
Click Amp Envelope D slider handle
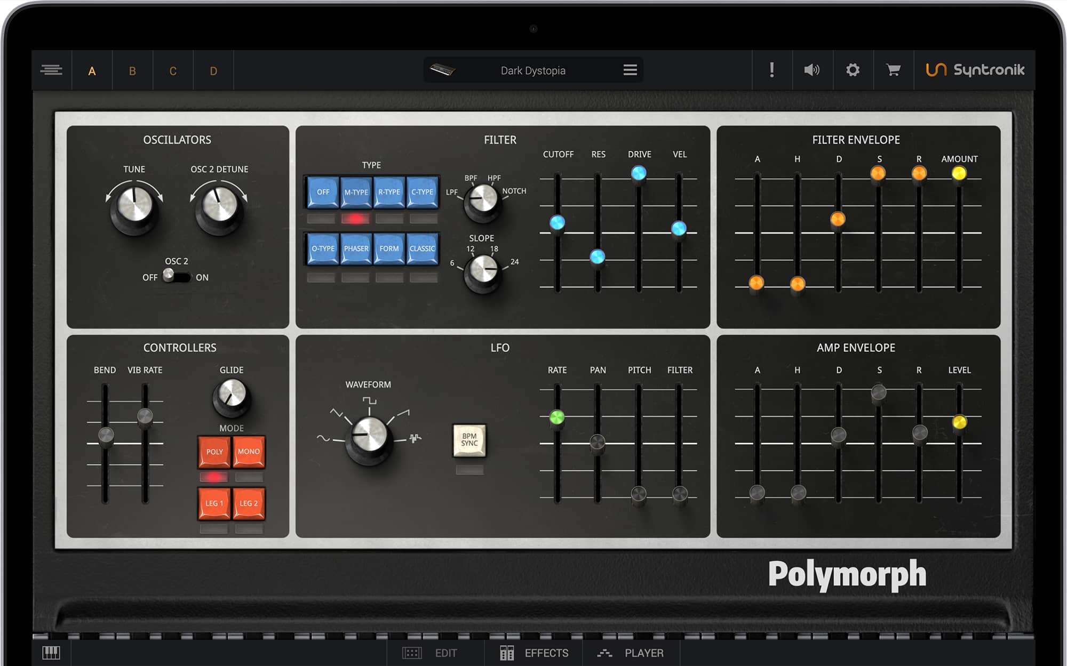point(839,435)
